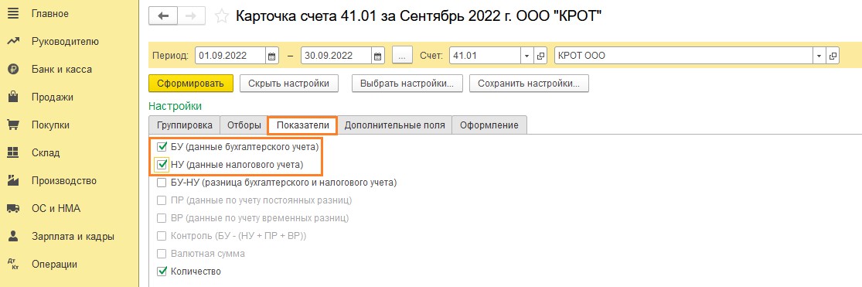Image resolution: width=862 pixels, height=287 pixels.
Task: Click the Настройки heading
Action: coord(175,105)
